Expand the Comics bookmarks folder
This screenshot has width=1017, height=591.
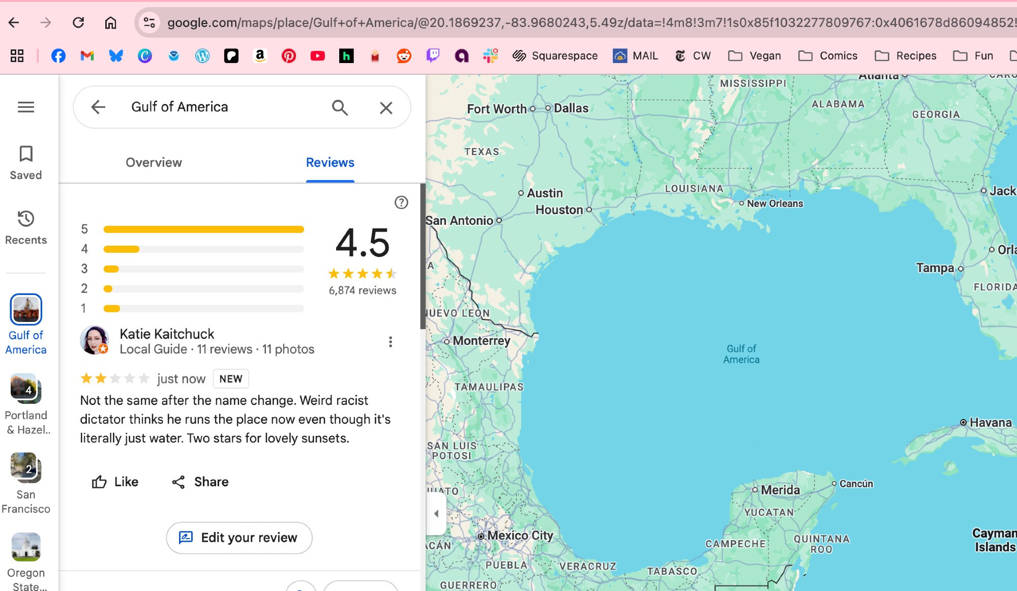point(828,56)
